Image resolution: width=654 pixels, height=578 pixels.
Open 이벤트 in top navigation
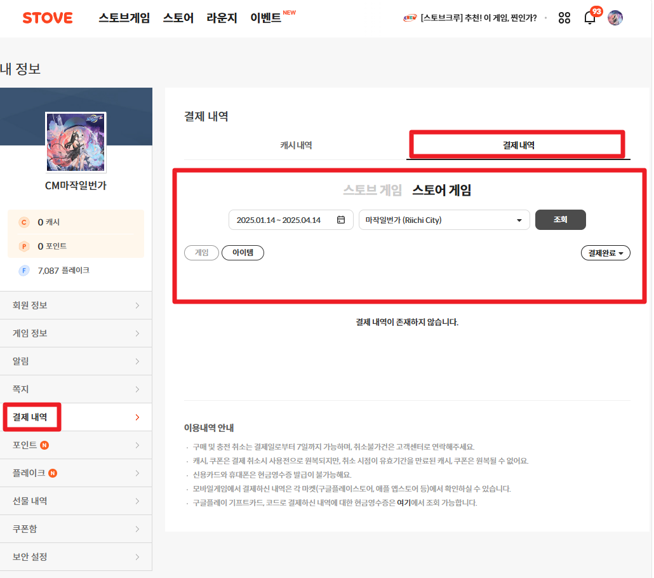pyautogui.click(x=265, y=18)
